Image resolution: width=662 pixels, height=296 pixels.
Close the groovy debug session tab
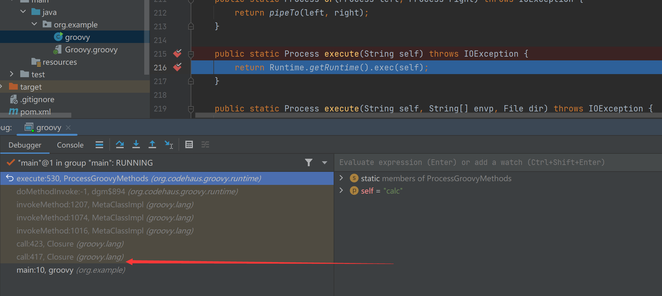click(69, 128)
